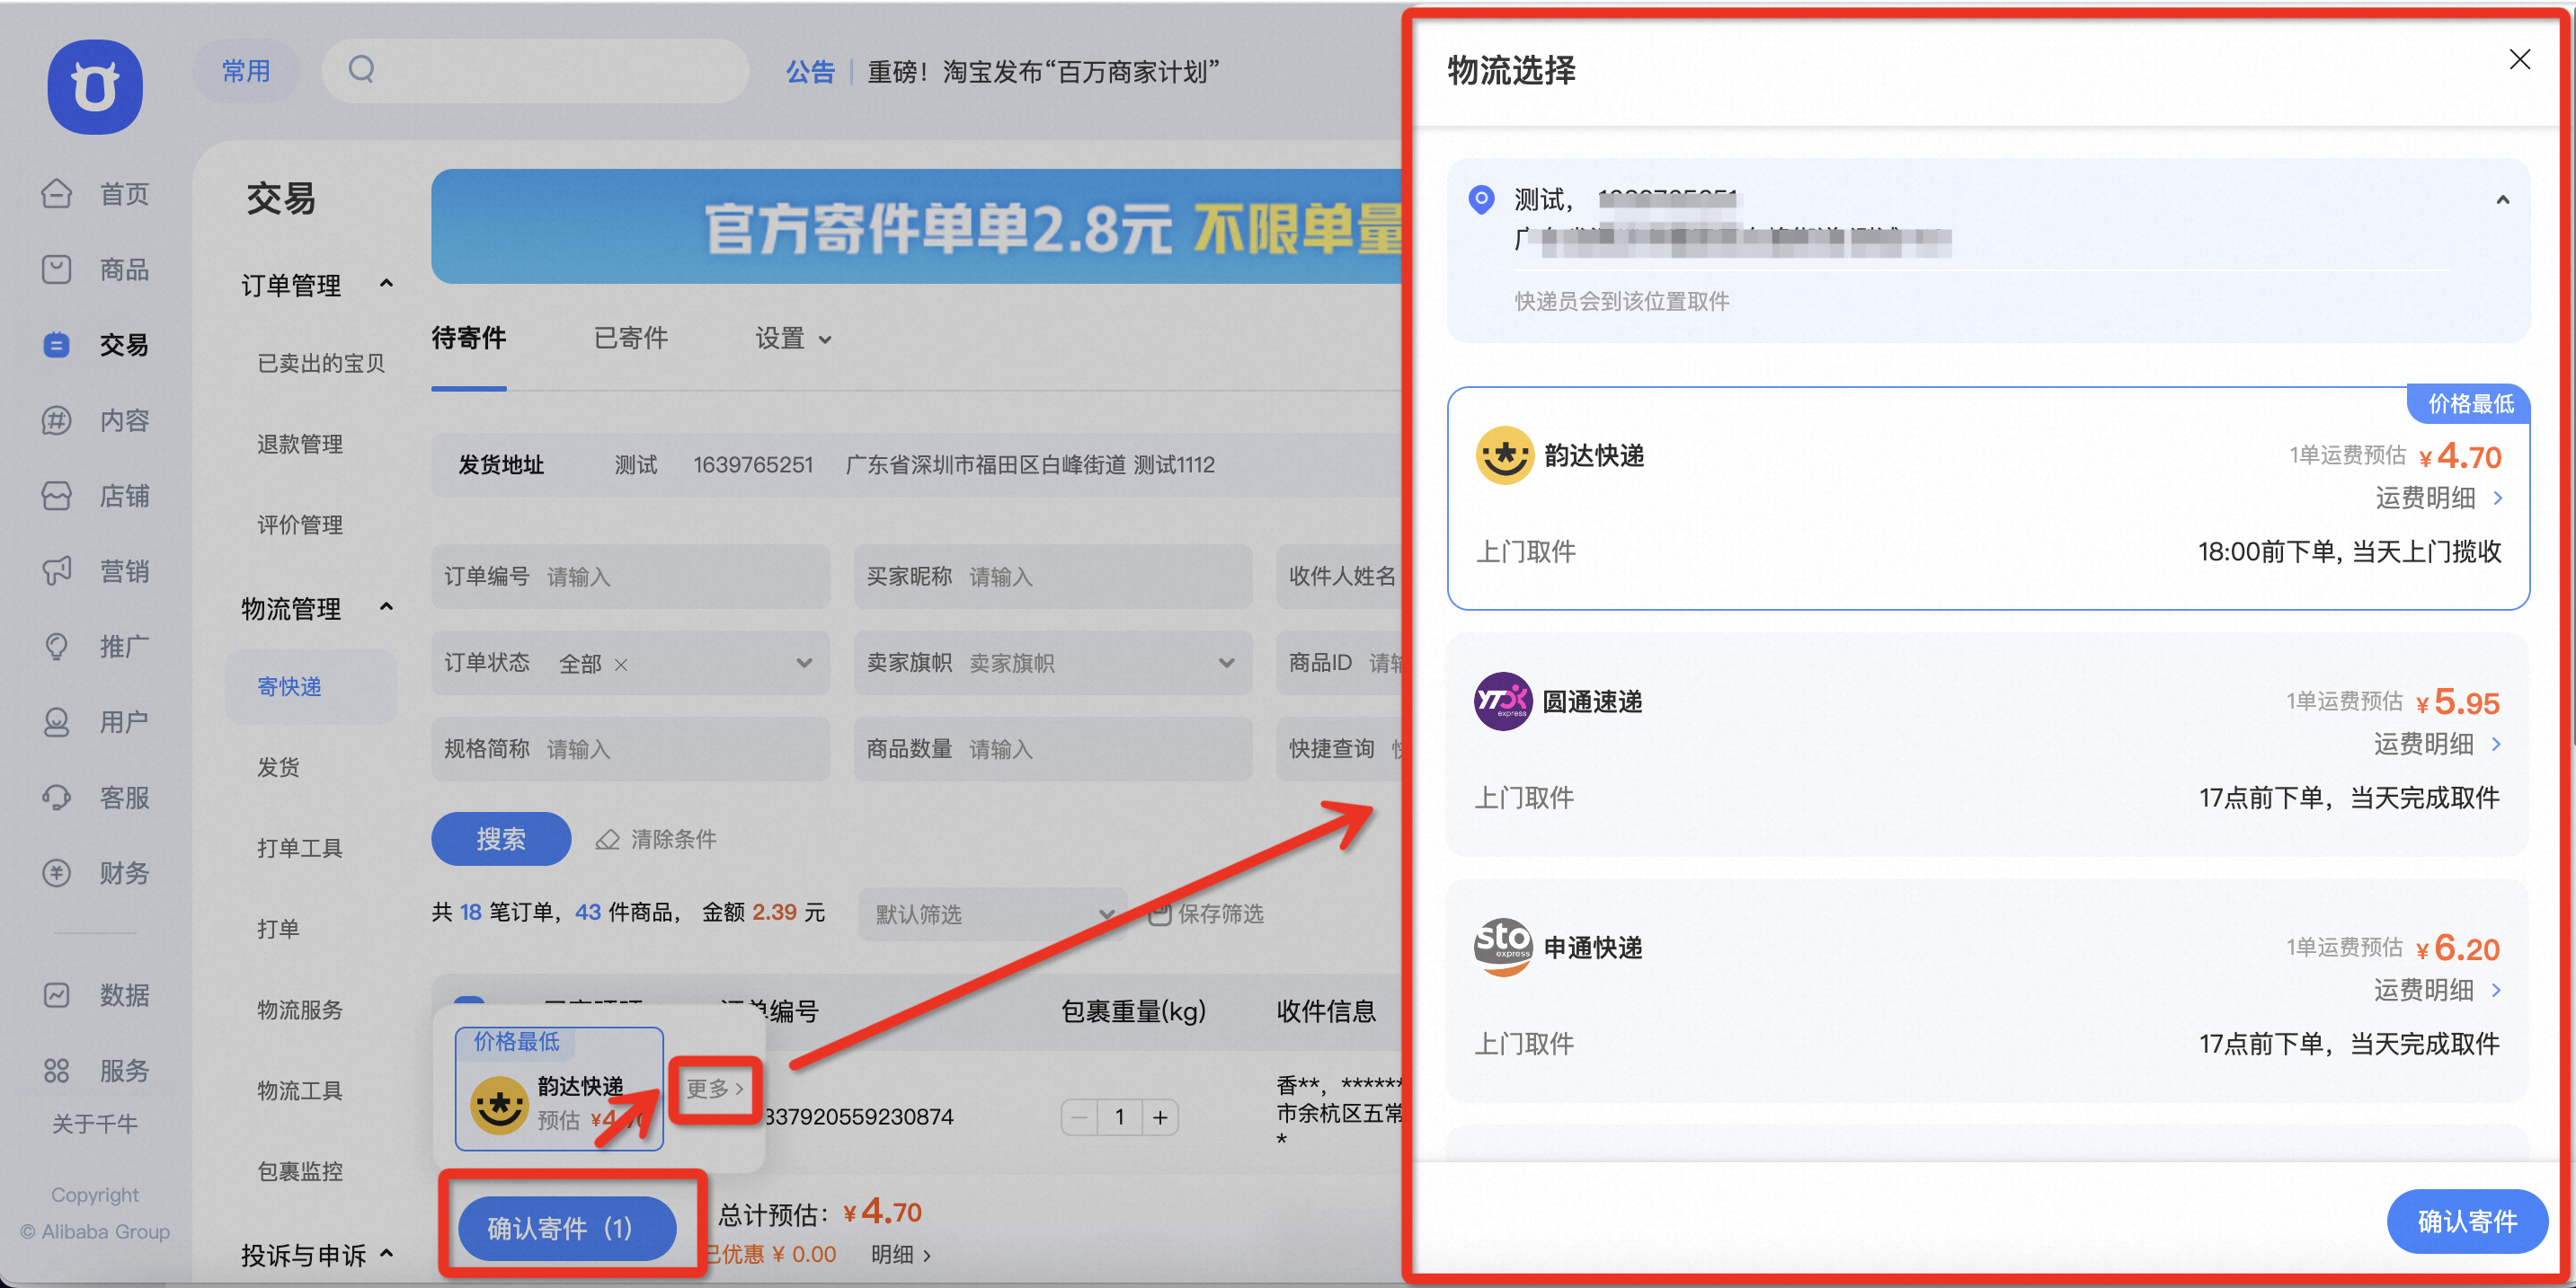2576x1288 pixels.
Task: Click the Qianniu bull logo icon
Action: coord(95,87)
